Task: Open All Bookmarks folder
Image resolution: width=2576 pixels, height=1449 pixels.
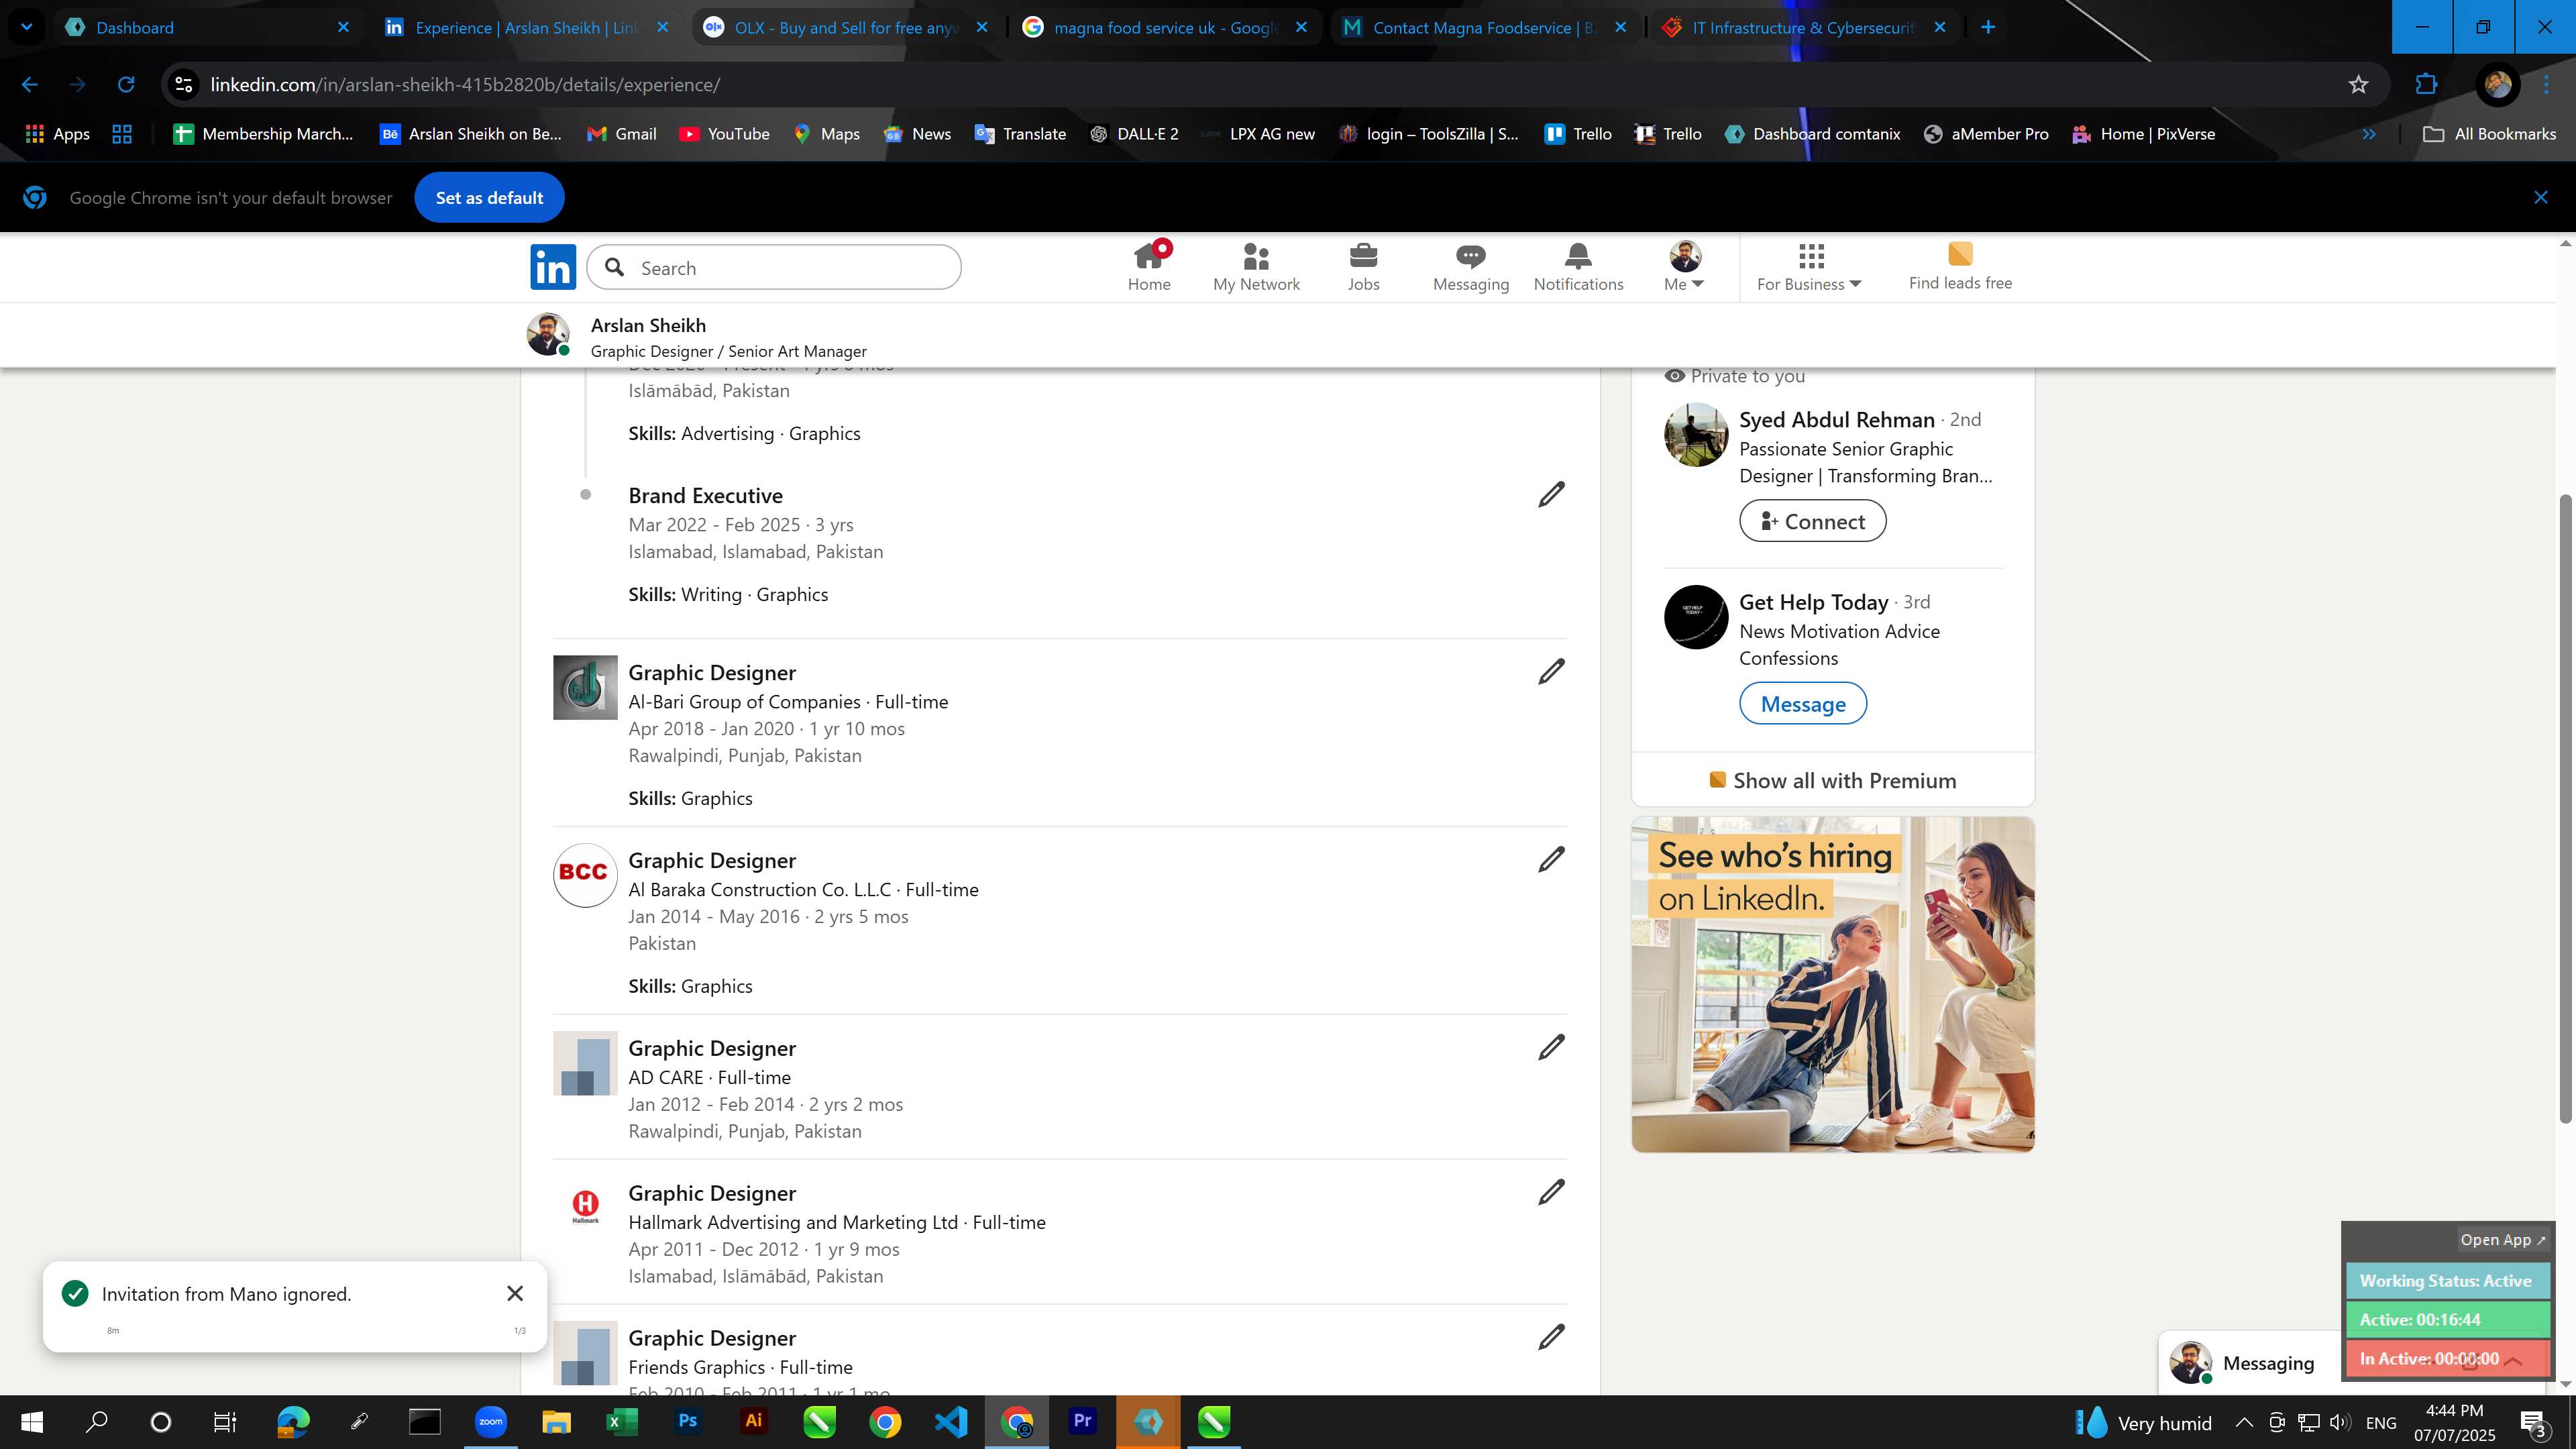Action: click(2489, 134)
